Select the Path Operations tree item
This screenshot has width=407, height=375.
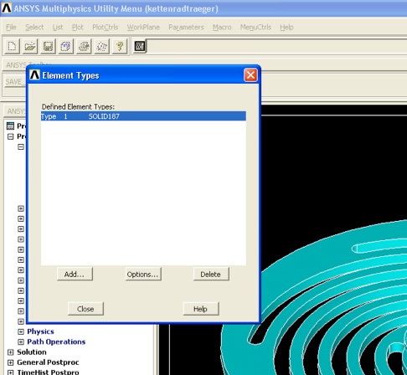[56, 342]
